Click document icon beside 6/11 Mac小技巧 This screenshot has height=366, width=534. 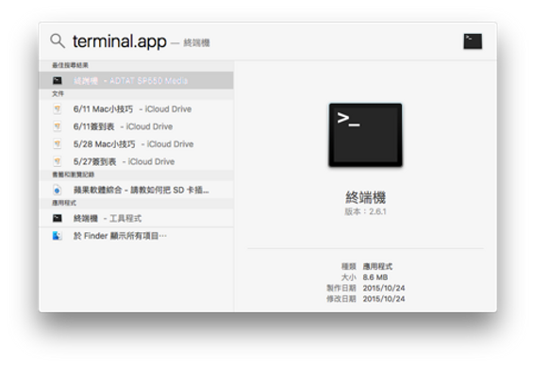(58, 108)
